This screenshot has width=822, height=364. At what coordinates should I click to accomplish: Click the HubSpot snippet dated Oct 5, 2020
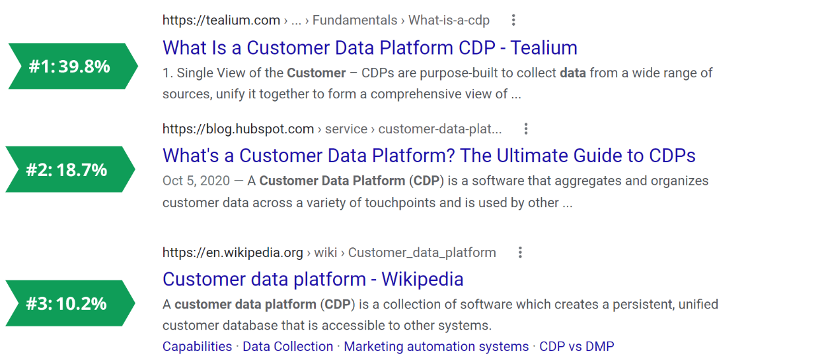pyautogui.click(x=435, y=192)
